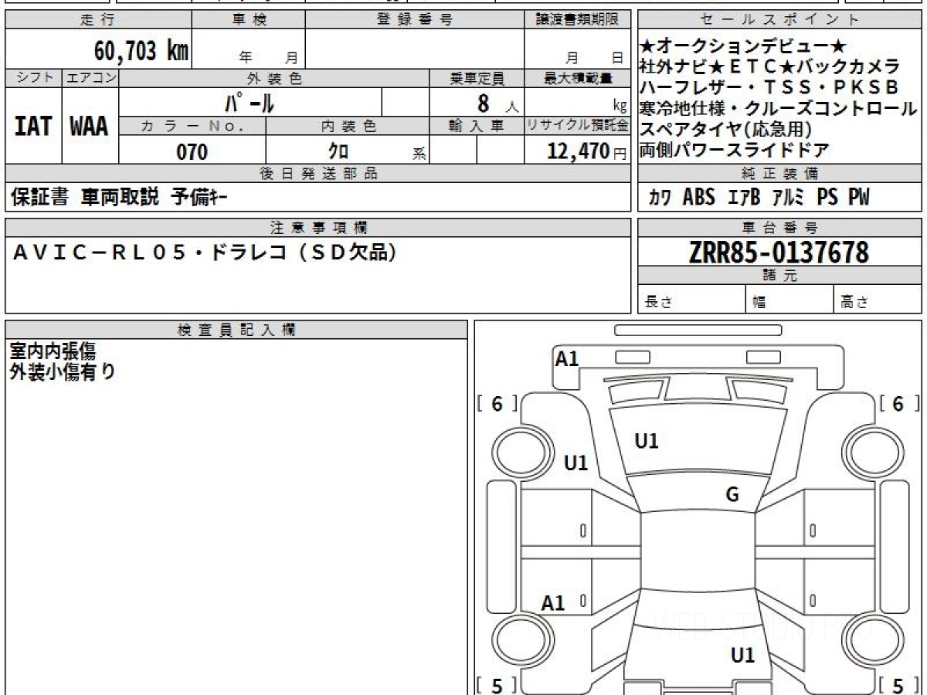
Task: Click the 外装色 header
Action: coord(274,78)
